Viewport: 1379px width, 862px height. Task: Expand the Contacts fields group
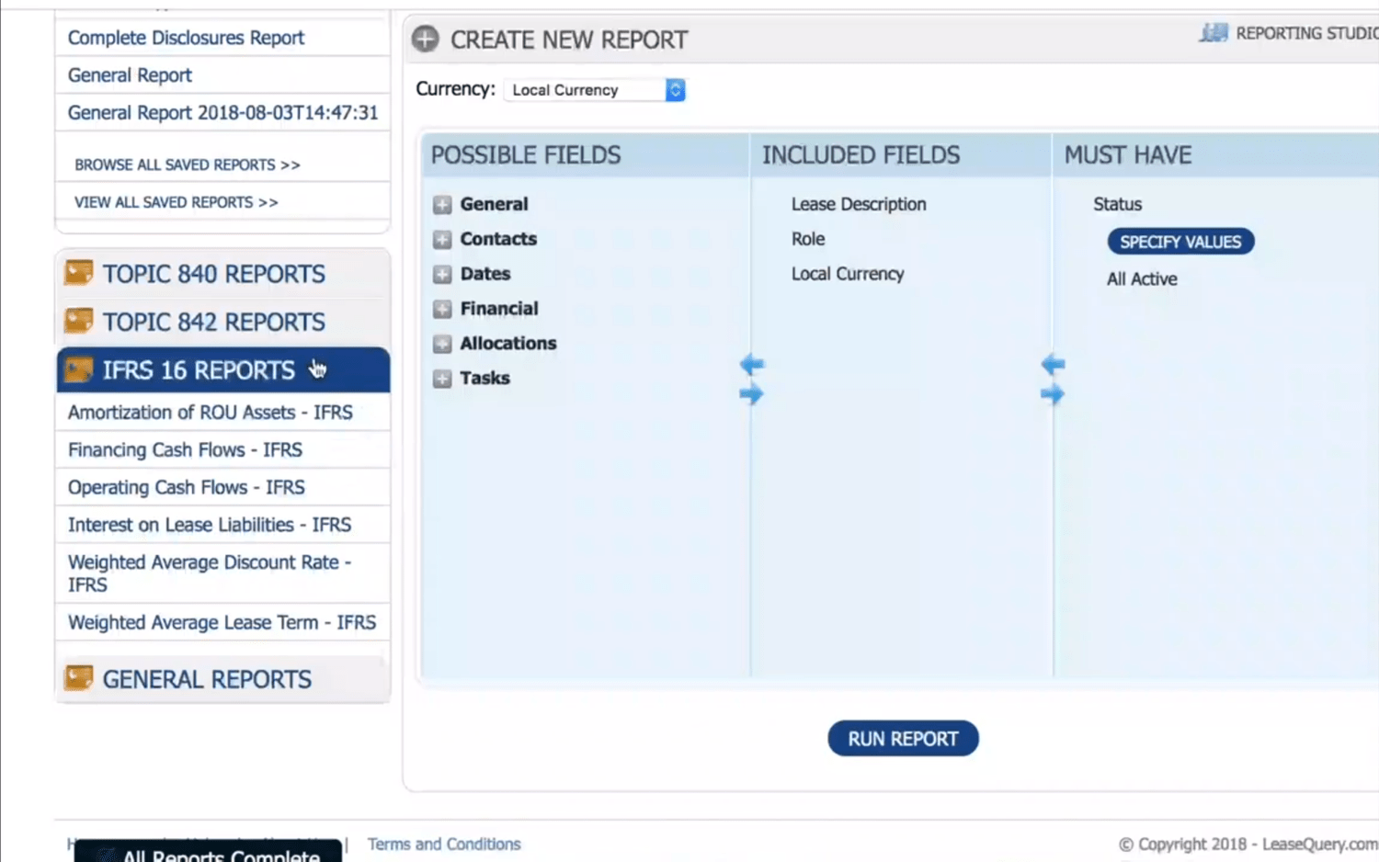442,240
